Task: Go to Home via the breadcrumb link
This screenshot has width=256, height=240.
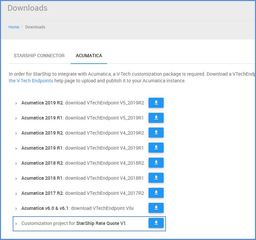Action: 14,27
